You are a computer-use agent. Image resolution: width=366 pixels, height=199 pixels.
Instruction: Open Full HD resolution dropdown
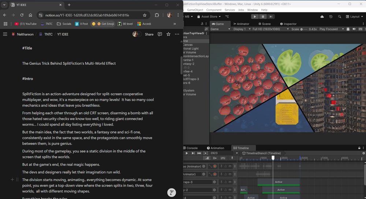(270, 29)
